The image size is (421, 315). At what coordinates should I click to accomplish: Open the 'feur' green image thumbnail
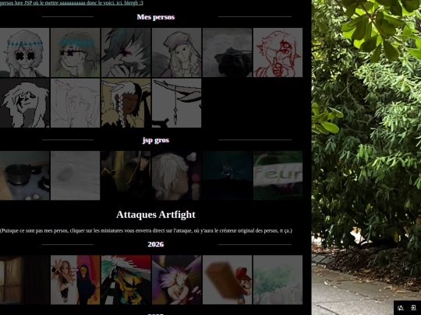(278, 176)
